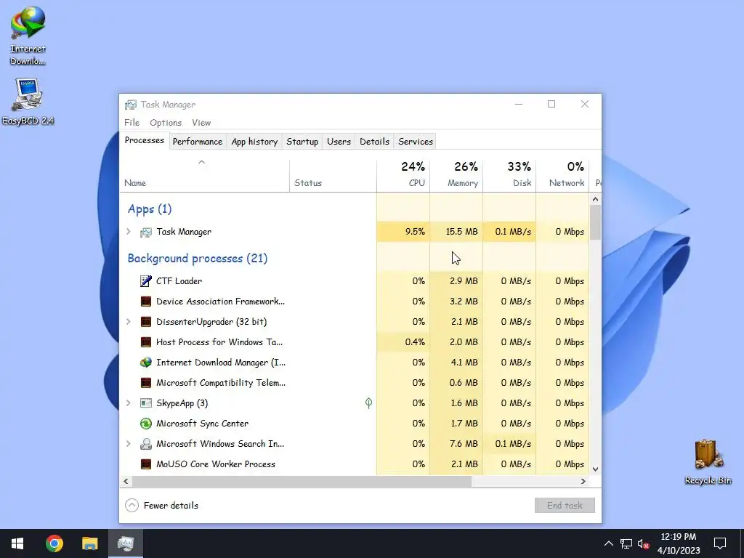Open the EasyBCD 2.4 desktop icon
The image size is (744, 558).
pos(28,101)
